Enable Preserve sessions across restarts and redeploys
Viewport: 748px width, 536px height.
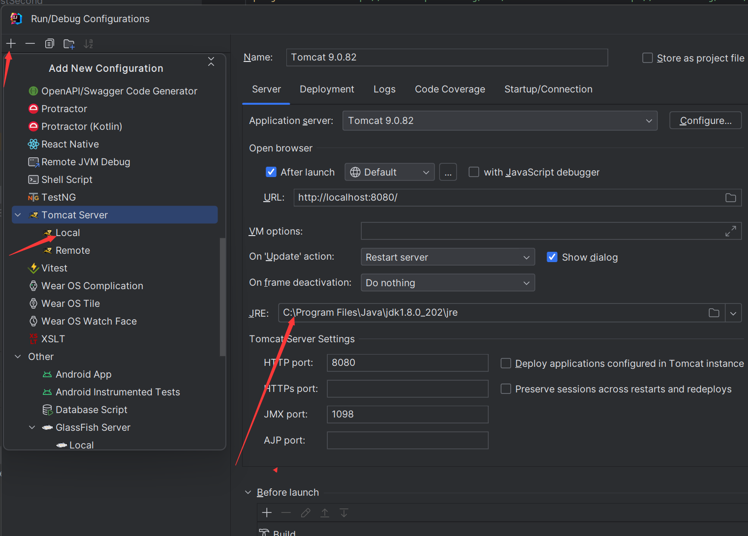click(506, 389)
